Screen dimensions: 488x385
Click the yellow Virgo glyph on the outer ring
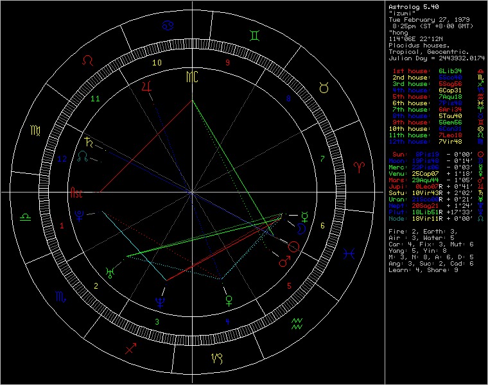point(35,130)
